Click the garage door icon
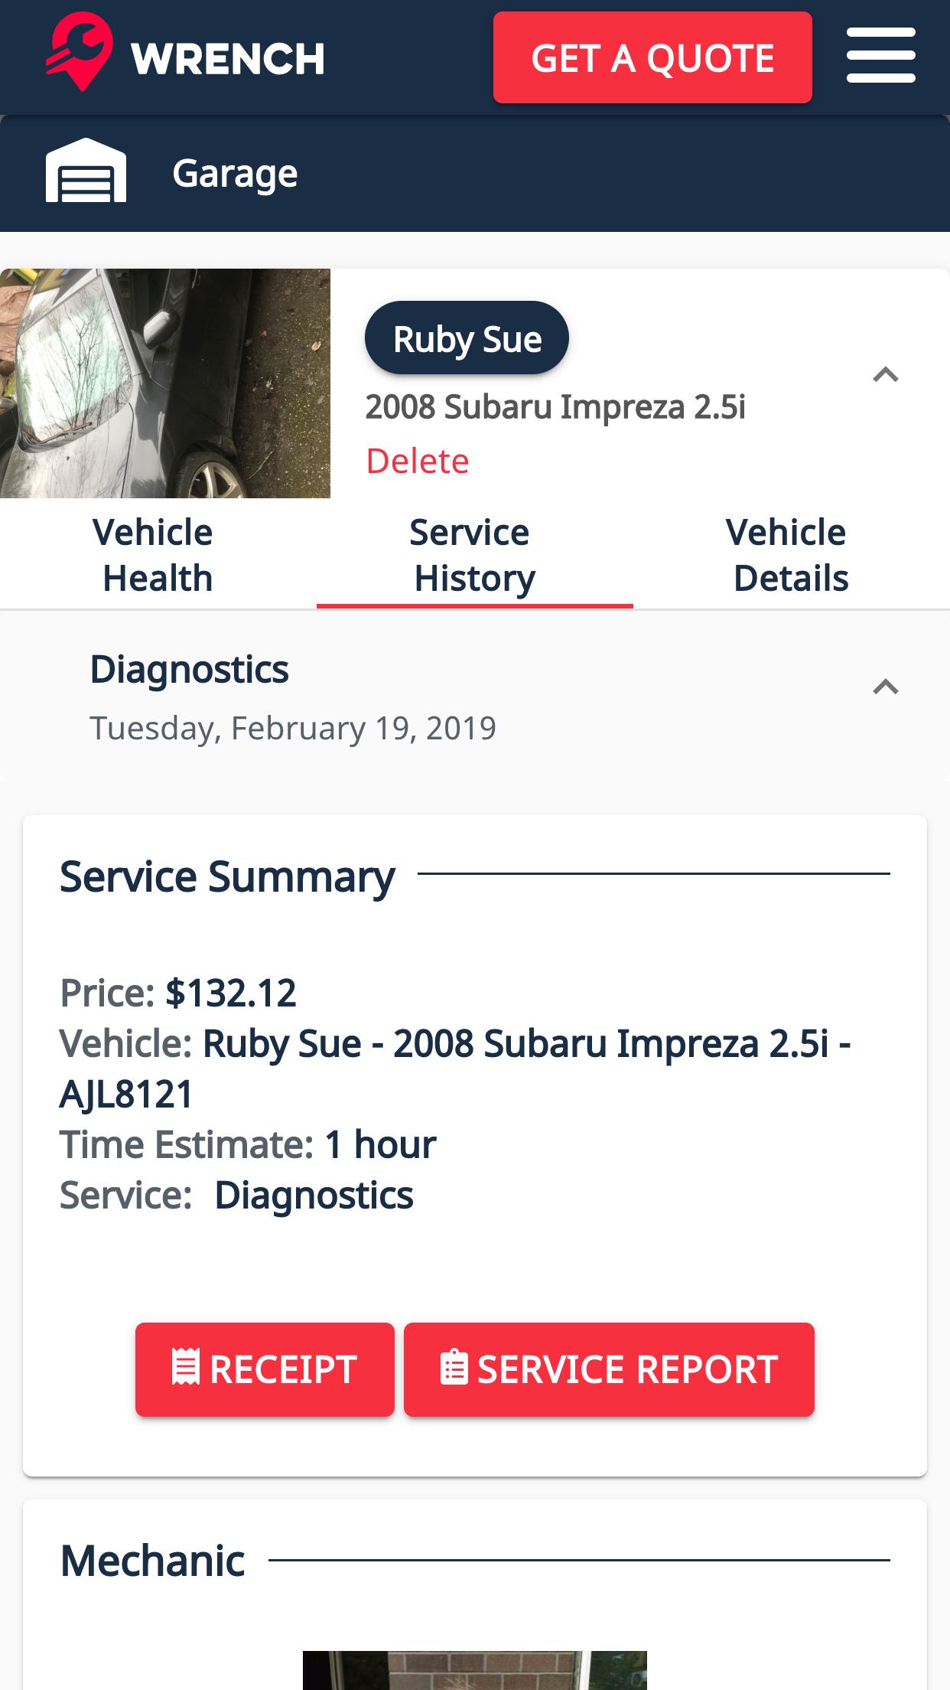 click(x=86, y=171)
